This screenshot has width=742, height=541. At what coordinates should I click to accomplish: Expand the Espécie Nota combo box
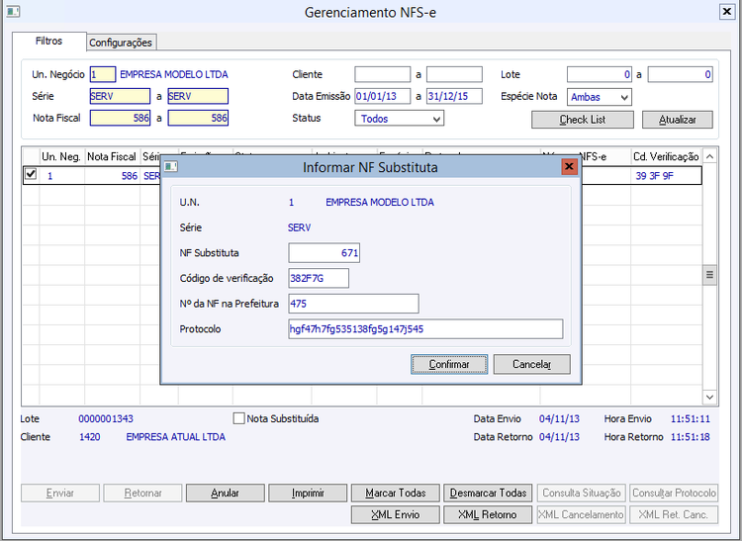600,97
